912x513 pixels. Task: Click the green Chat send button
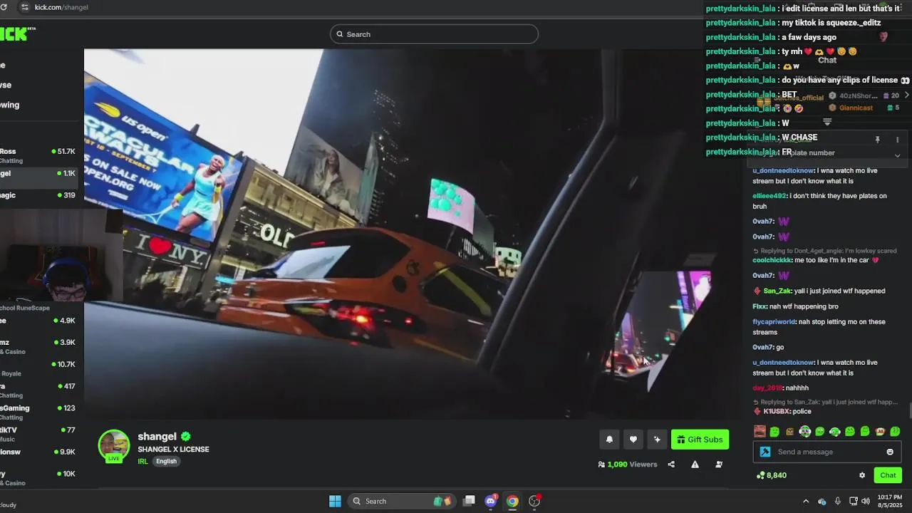click(x=888, y=475)
